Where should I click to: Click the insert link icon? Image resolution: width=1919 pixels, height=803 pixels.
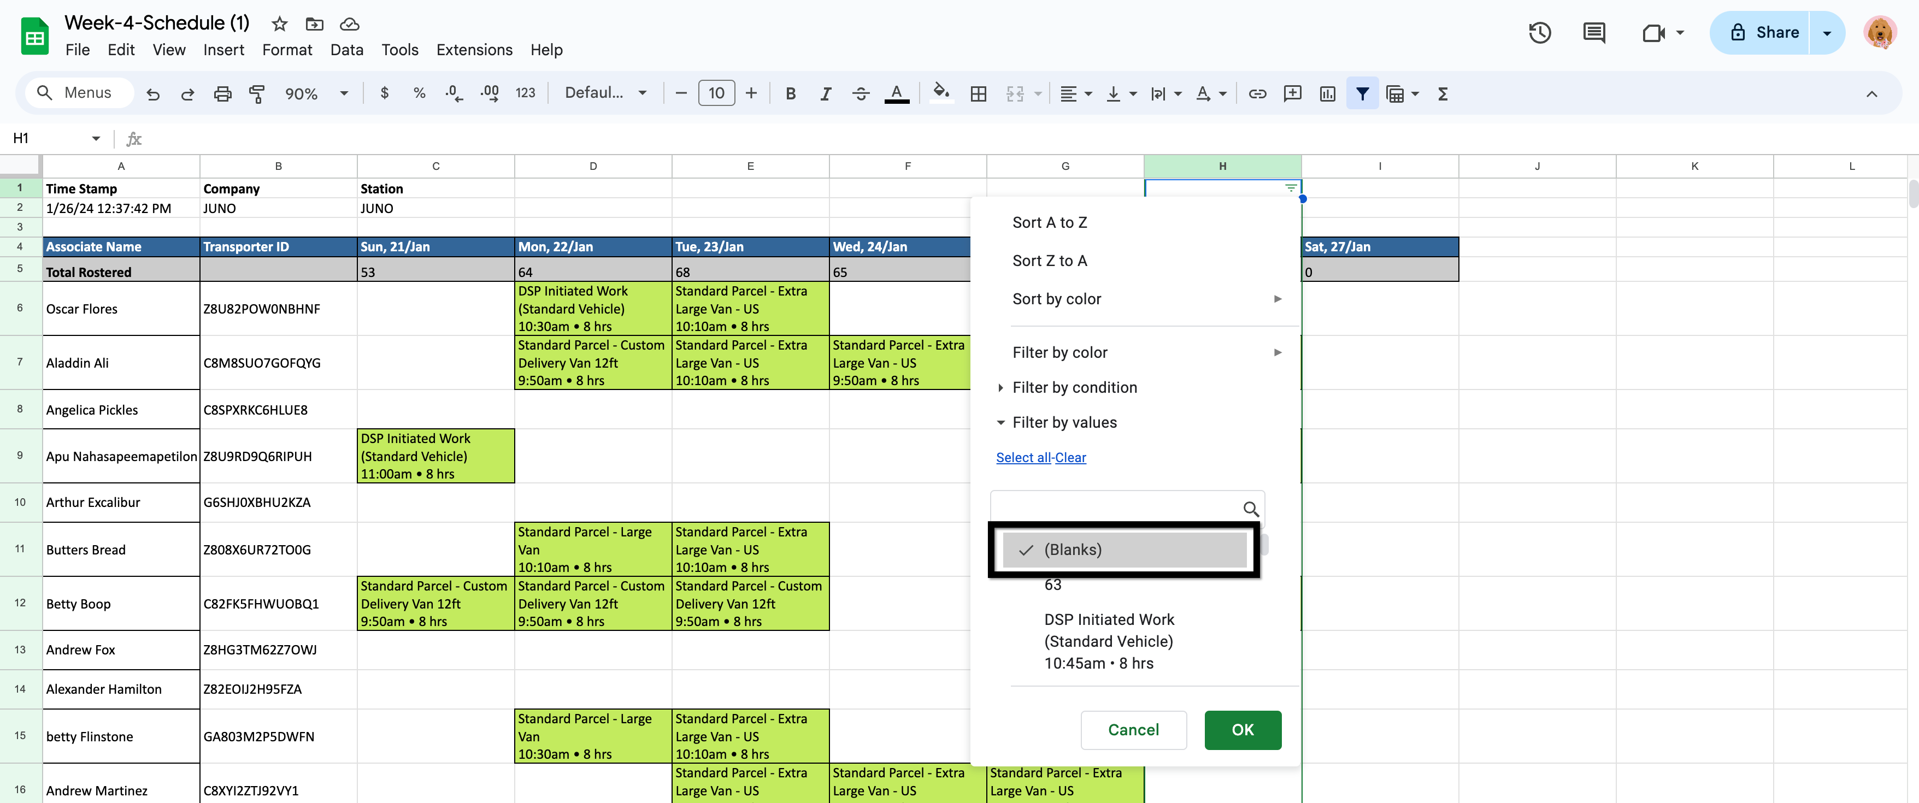(x=1257, y=94)
